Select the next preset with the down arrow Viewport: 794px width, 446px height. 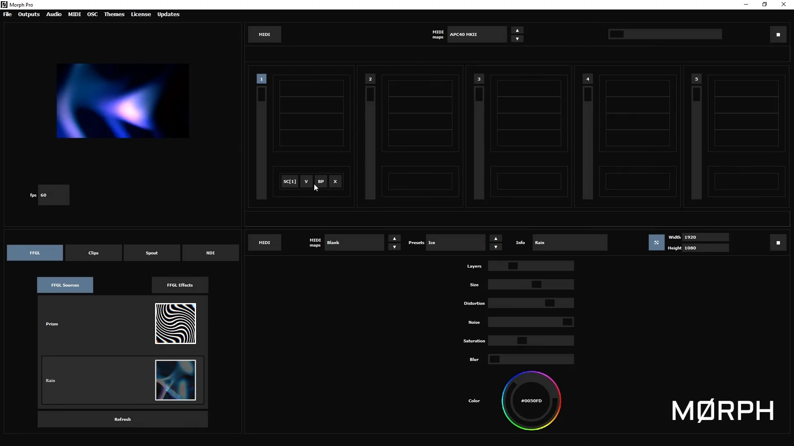(495, 247)
